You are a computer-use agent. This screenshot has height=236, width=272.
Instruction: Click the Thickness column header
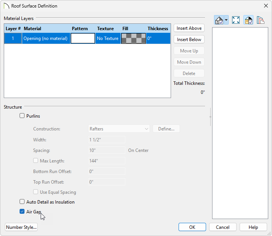coord(158,29)
